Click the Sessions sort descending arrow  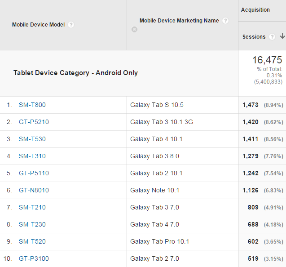[282, 36]
